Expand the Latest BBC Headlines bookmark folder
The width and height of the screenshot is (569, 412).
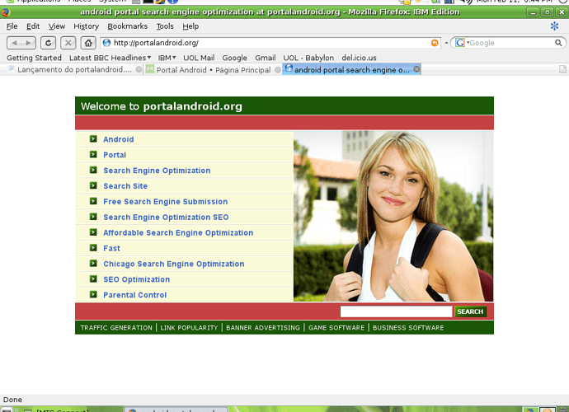click(x=111, y=58)
